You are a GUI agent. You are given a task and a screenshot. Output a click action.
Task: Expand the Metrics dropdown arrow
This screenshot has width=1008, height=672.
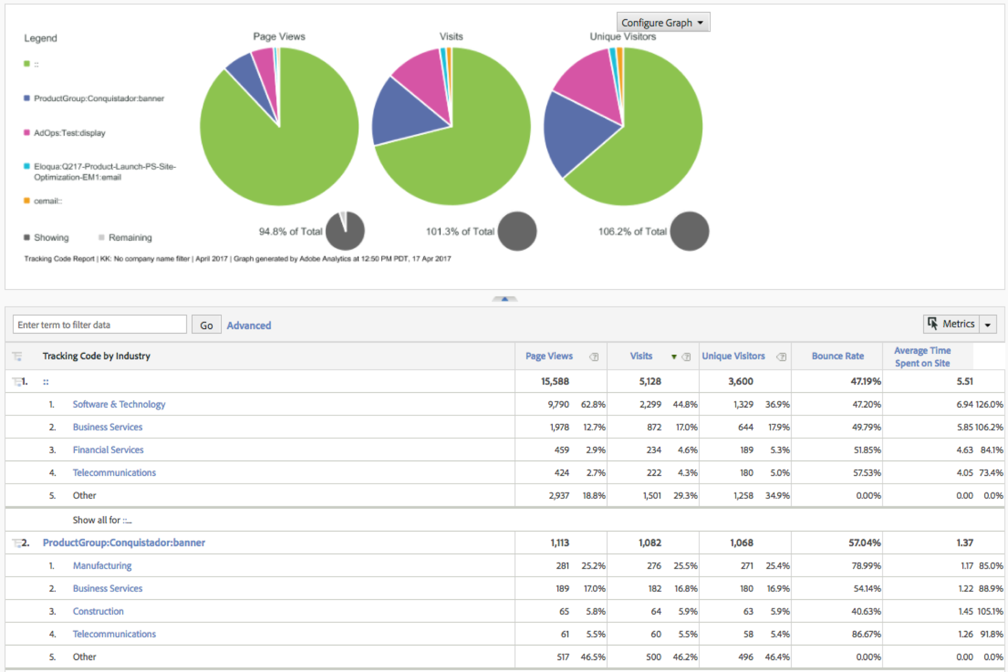pos(988,325)
